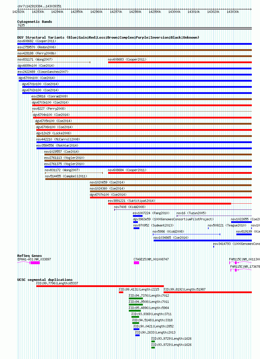Open variant nsv514455 (Campbell2011) label
Screen dimensions: 260x359
pyautogui.click(x=66, y=176)
